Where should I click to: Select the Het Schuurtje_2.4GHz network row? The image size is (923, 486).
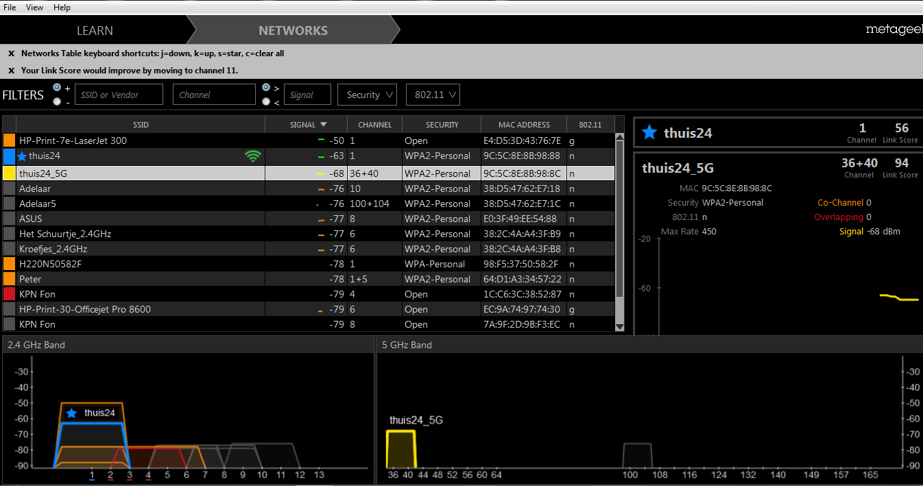coord(137,234)
